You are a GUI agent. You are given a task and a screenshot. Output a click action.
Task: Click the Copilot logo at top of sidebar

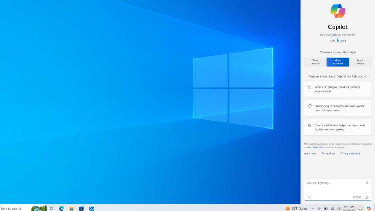click(x=338, y=11)
